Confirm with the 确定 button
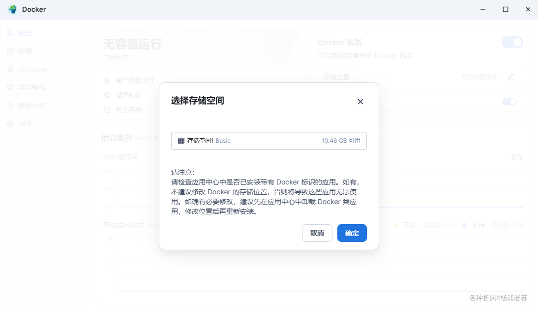This screenshot has width=538, height=311. coord(352,233)
